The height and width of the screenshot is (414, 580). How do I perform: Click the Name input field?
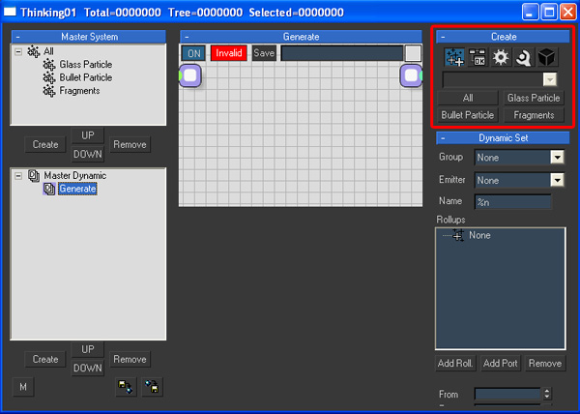pyautogui.click(x=513, y=202)
